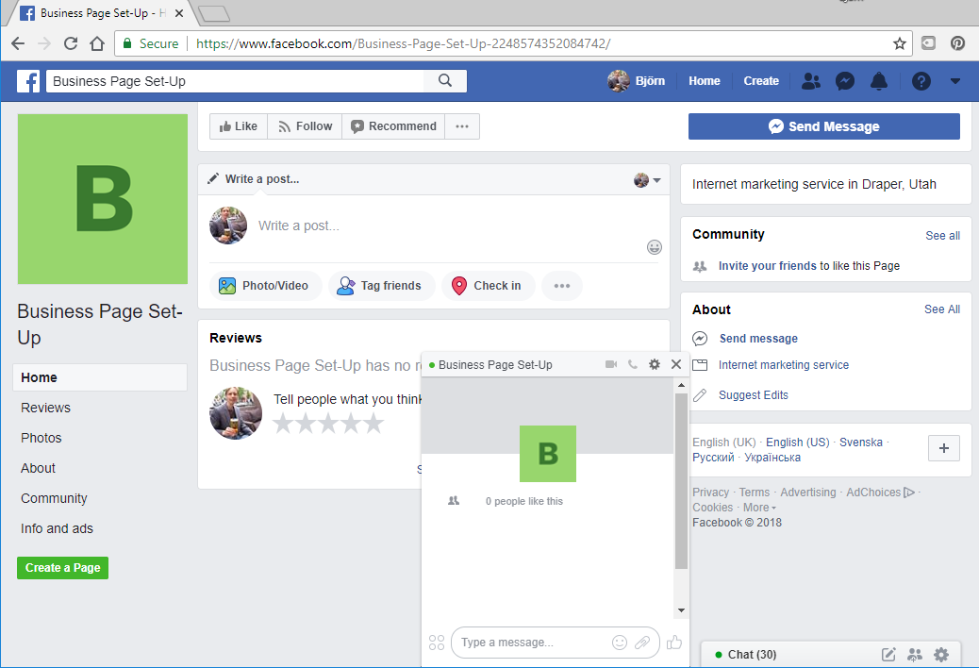Click the green B page profile picture
979x668 pixels.
click(x=103, y=198)
